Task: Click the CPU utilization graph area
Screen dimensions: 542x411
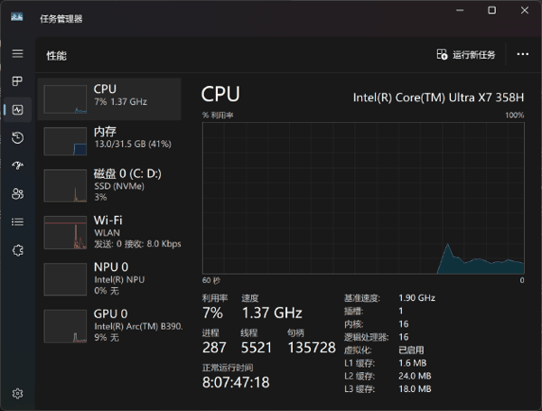Action: (363, 198)
